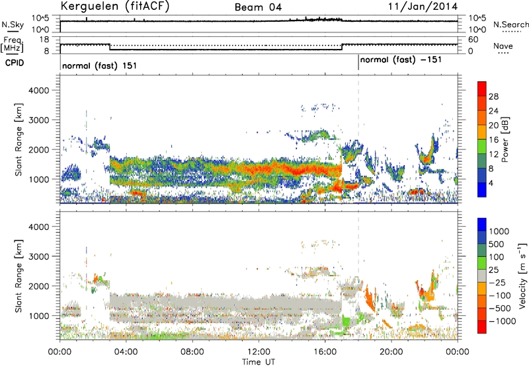The height and width of the screenshot is (366, 529).
Task: Click the '16:00' time axis tick label
Action: click(x=325, y=352)
